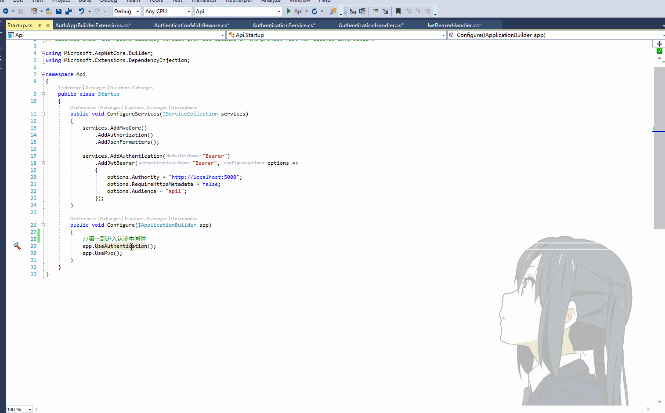Click '0 exceptions' CodeLens above Configure method
The height and width of the screenshot is (413, 665).
pos(184,219)
